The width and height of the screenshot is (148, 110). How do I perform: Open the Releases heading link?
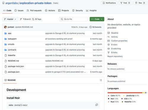pyautogui.click(x=112, y=64)
